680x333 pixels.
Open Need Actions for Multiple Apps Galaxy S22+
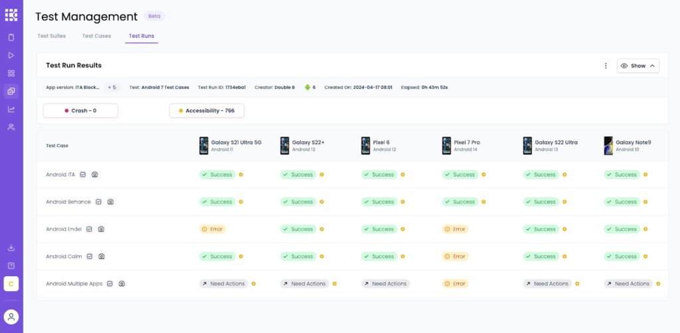click(x=304, y=284)
